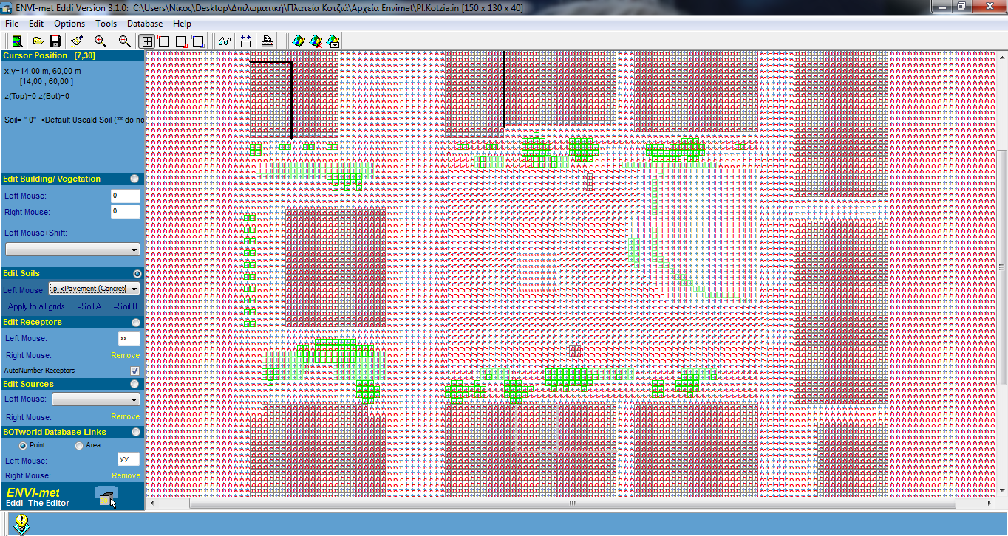Select the Area radio option
The image size is (1008, 536).
(x=79, y=446)
